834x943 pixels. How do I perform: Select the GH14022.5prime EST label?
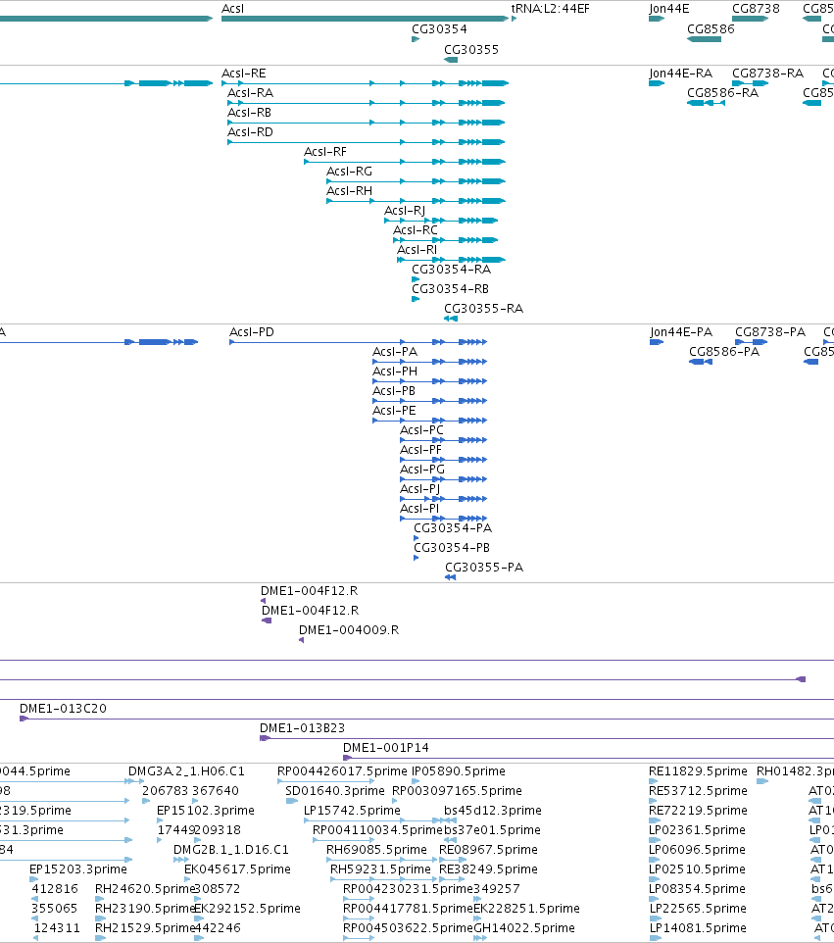(524, 928)
